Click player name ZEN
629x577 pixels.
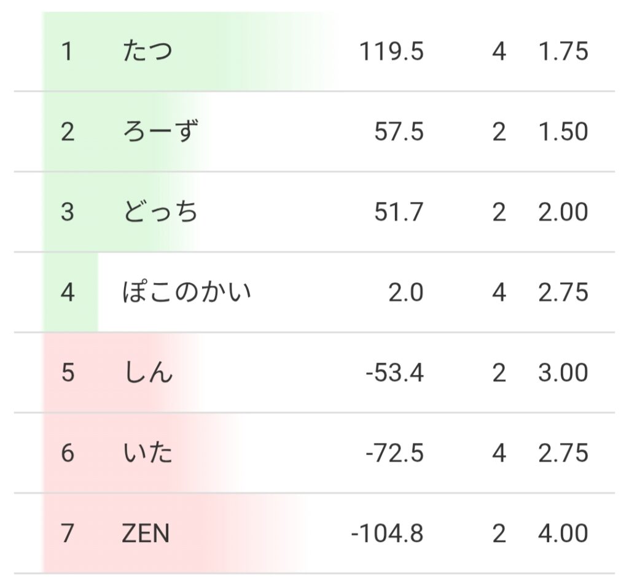point(146,534)
